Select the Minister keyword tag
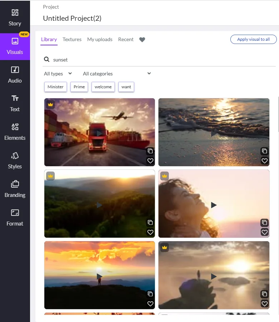279x322 pixels. [x=55, y=87]
